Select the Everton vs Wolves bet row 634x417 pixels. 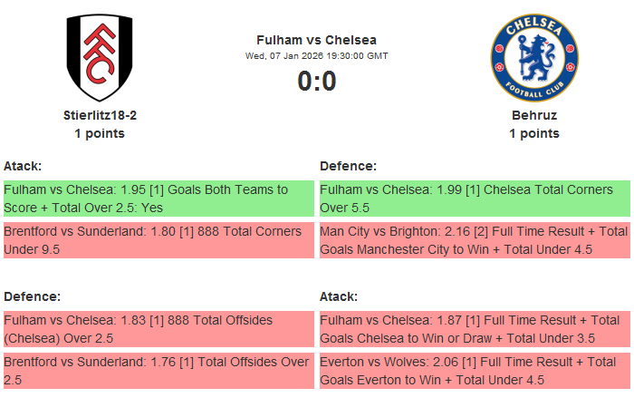pyautogui.click(x=474, y=371)
